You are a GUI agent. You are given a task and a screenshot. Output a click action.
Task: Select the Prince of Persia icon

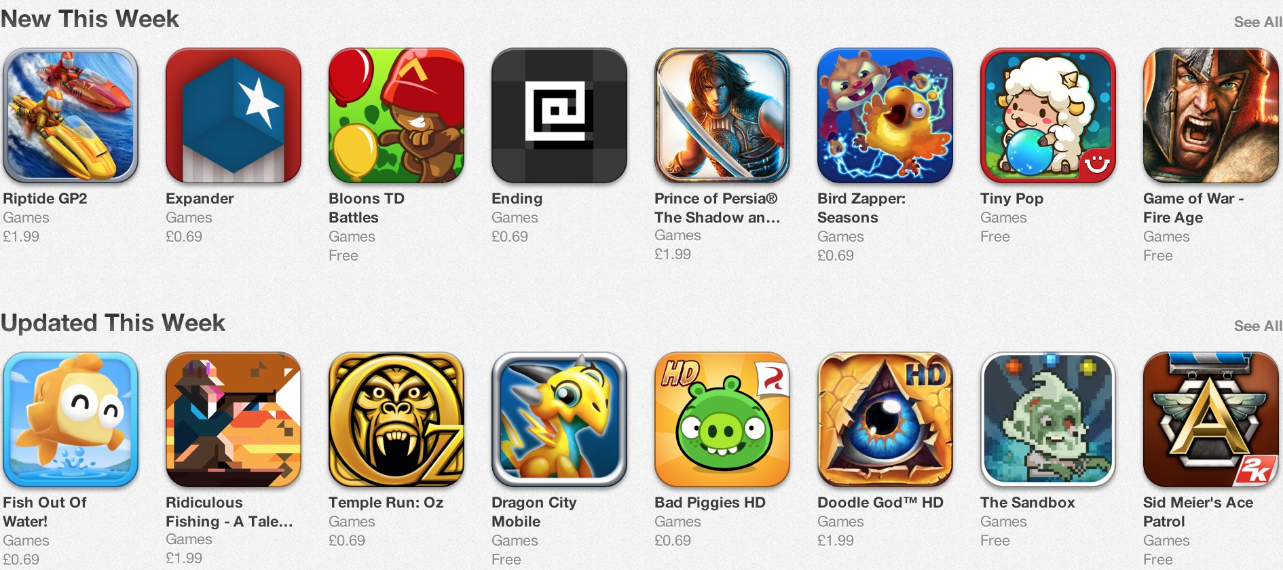[722, 115]
